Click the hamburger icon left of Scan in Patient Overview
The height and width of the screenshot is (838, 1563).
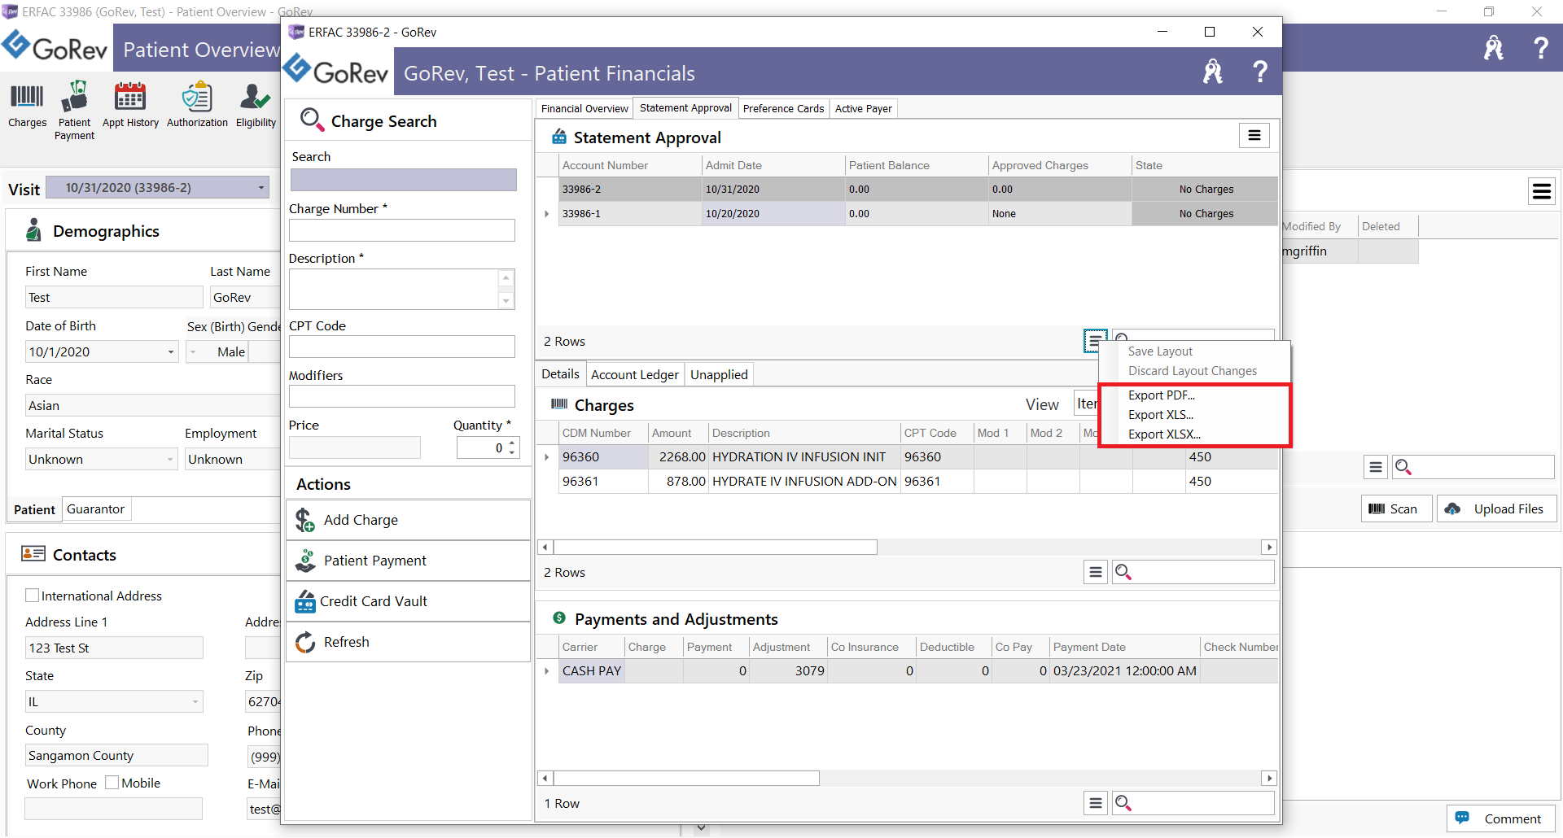pyautogui.click(x=1376, y=467)
